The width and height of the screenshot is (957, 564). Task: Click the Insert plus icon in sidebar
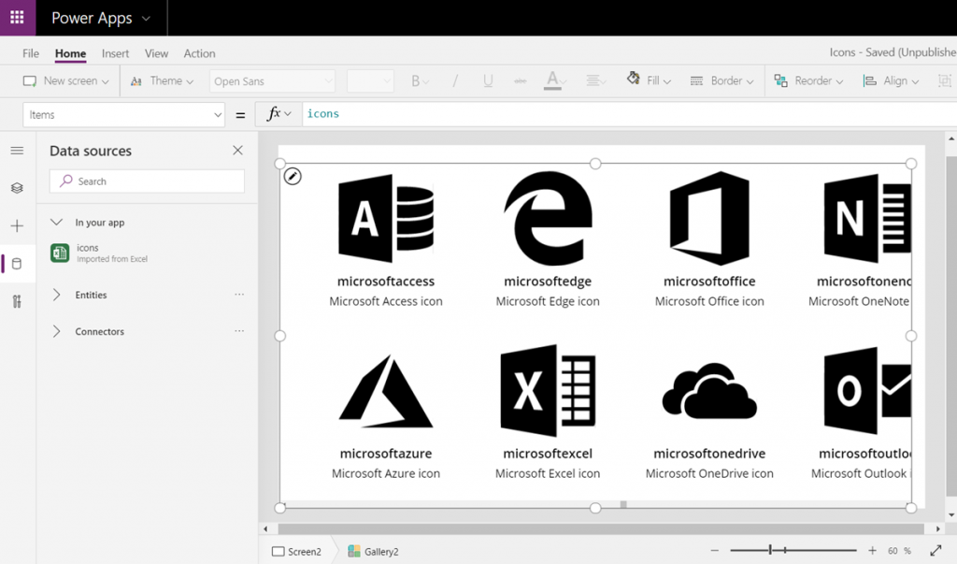point(17,226)
